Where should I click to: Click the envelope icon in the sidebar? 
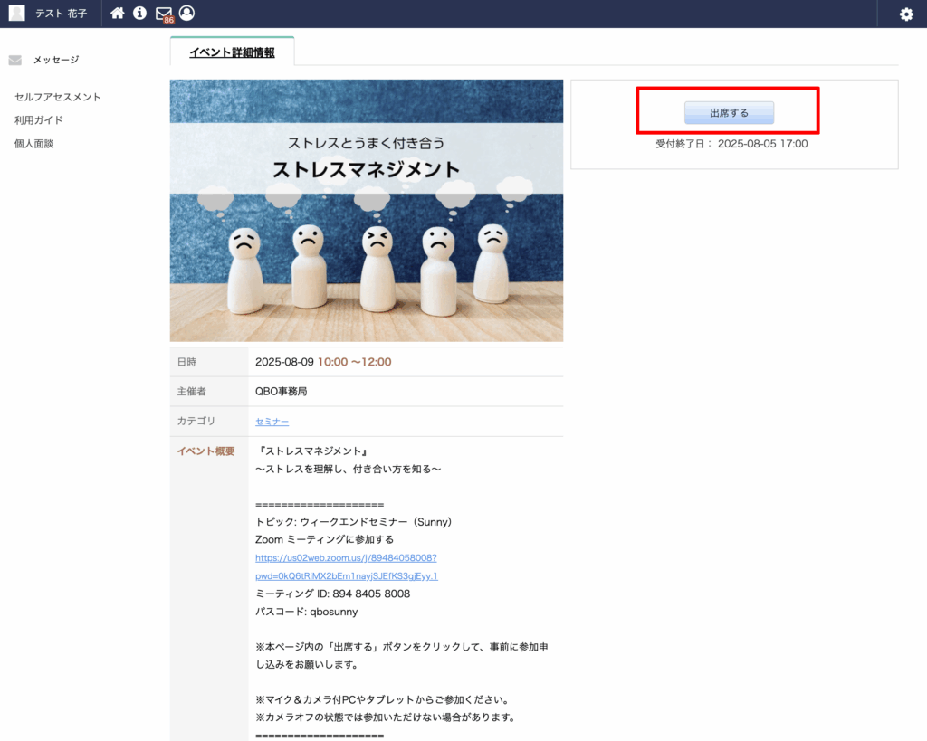[14, 61]
